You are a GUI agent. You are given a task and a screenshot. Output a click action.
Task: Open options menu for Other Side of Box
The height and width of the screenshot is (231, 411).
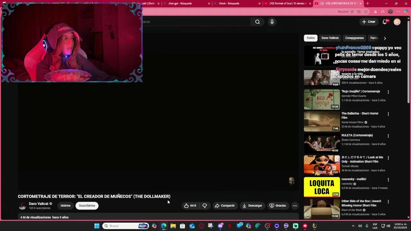388,202
